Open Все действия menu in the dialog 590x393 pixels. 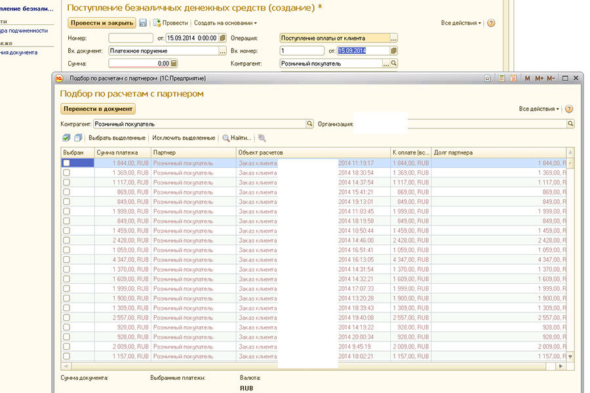[540, 109]
